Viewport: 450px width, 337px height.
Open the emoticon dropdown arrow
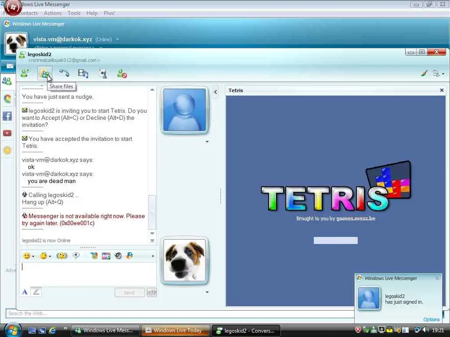click(33, 256)
